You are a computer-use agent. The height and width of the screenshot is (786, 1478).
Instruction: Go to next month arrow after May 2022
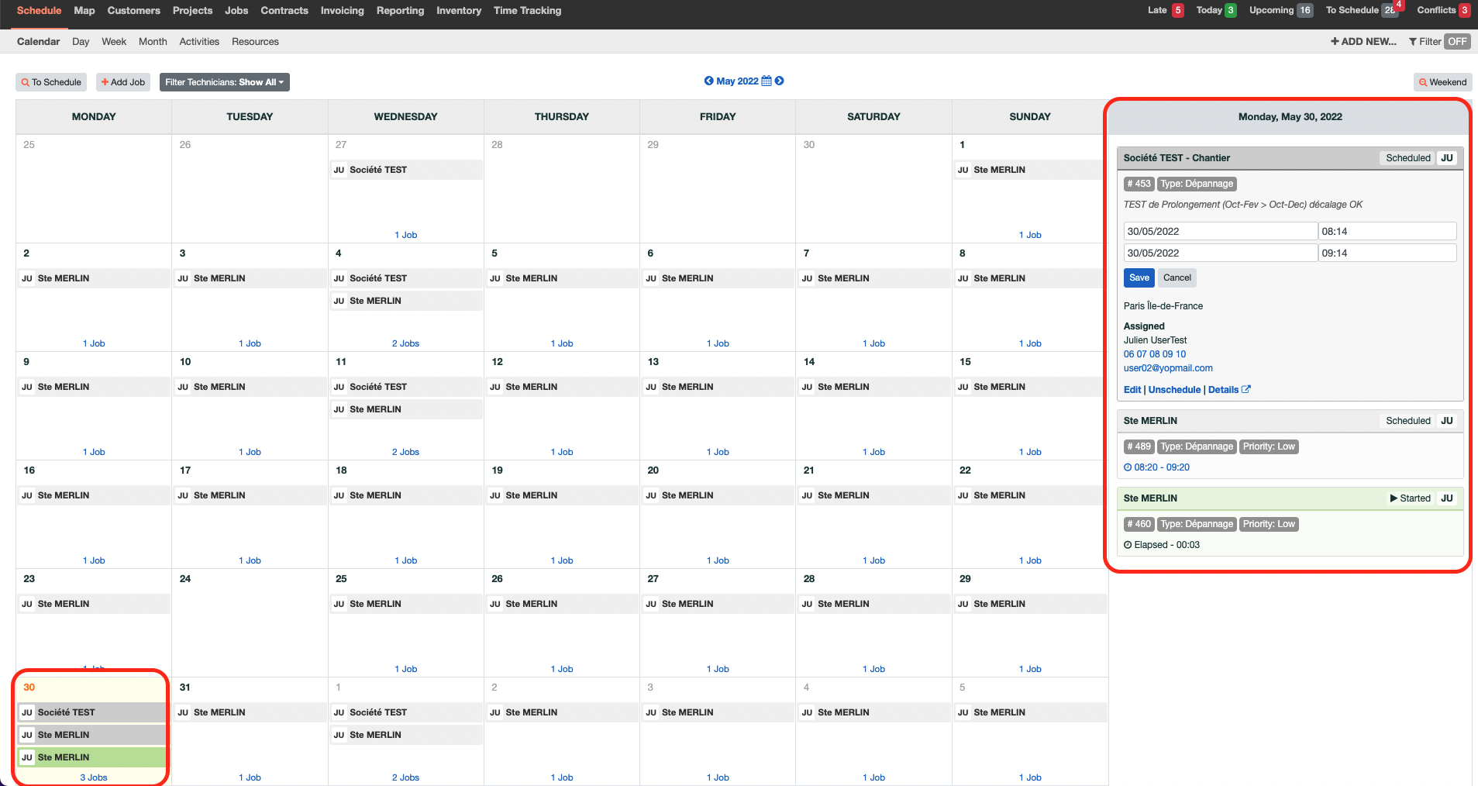[780, 81]
